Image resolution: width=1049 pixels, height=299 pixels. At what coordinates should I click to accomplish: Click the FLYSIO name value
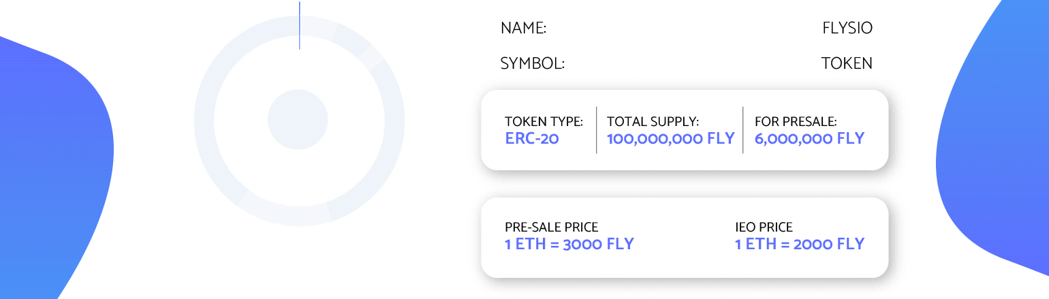click(847, 29)
